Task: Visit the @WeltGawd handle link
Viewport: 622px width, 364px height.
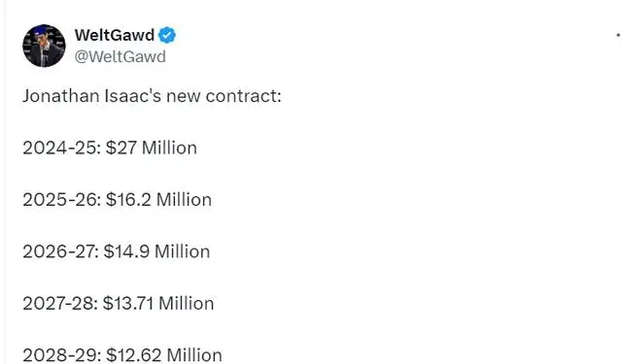Action: click(121, 56)
